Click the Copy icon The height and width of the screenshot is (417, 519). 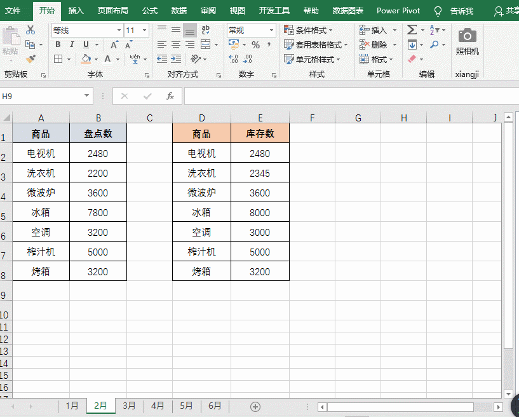pos(30,44)
